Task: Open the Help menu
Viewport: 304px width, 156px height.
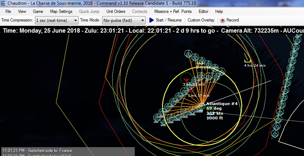Action: (x=219, y=11)
